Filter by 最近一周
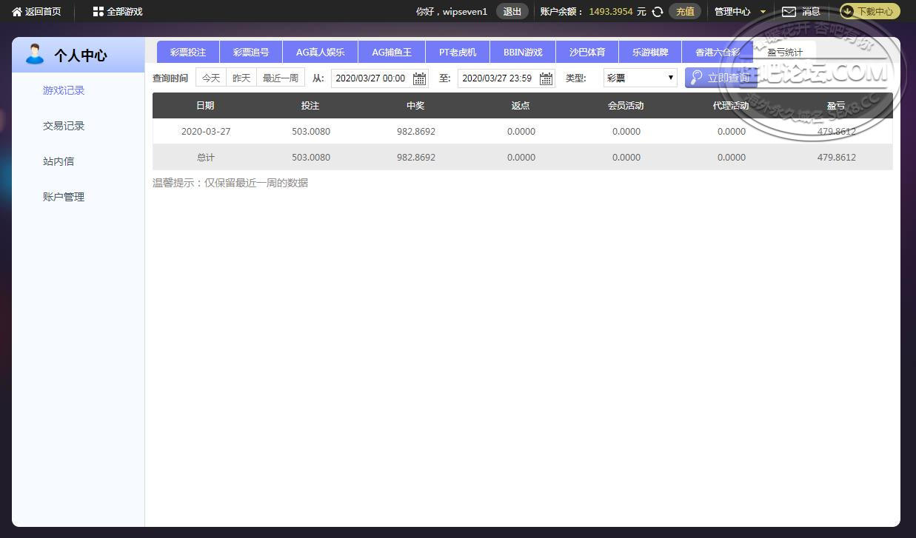Viewport: 916px width, 538px height. click(x=281, y=78)
